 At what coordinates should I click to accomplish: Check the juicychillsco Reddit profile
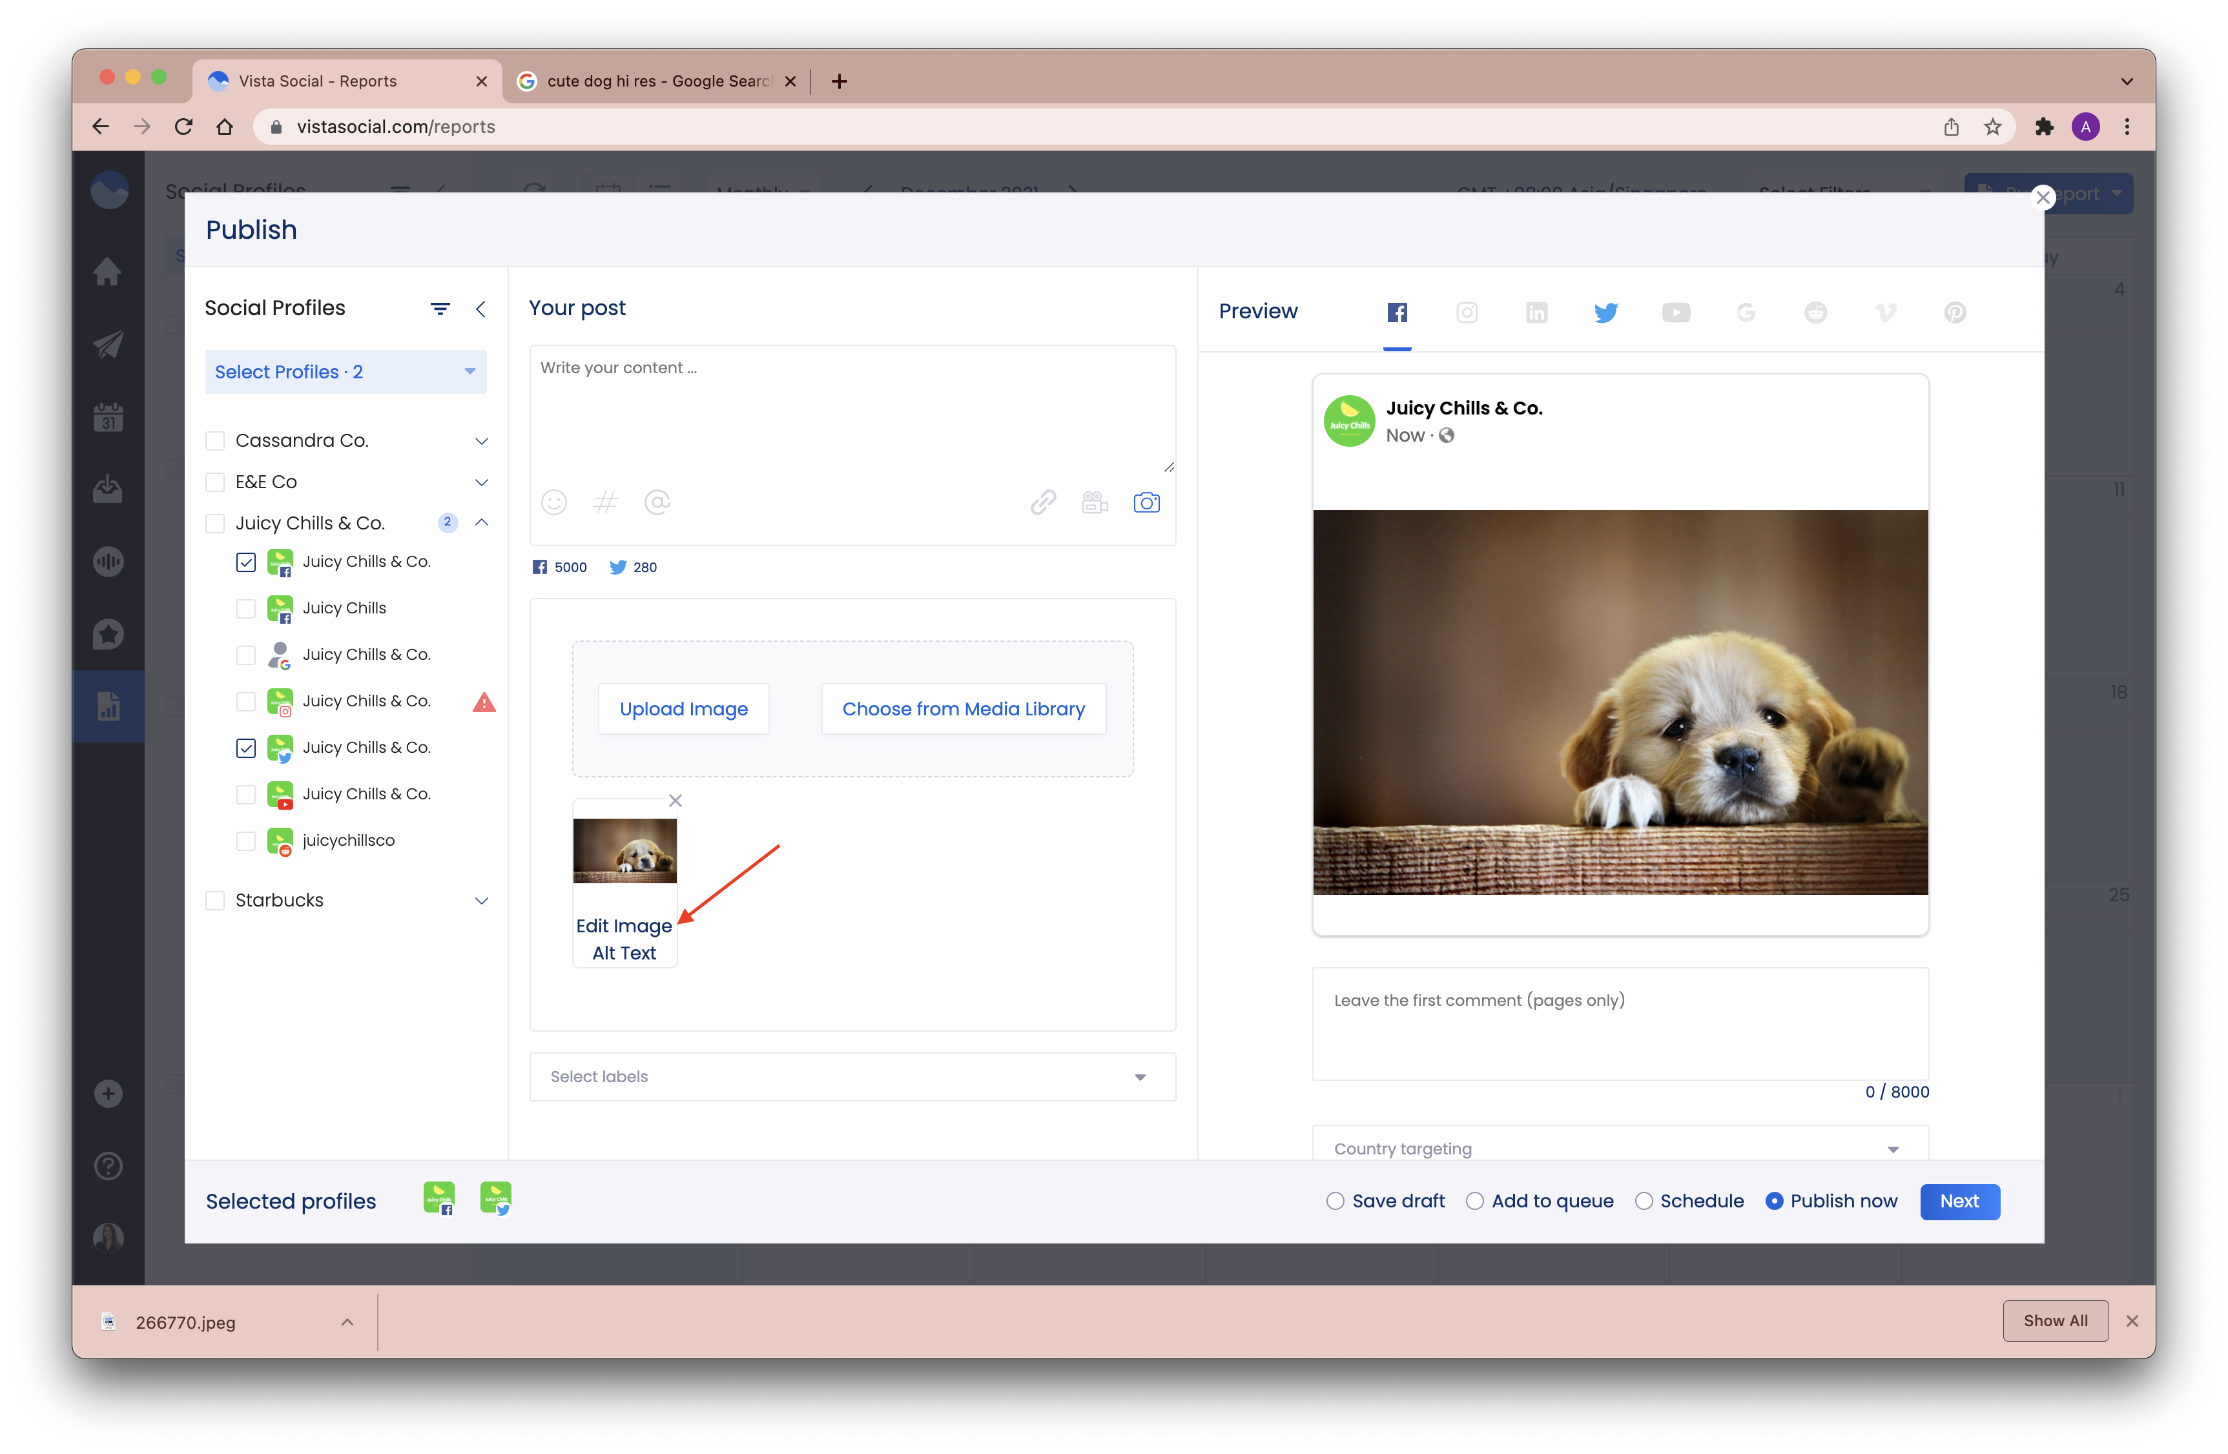coord(246,841)
